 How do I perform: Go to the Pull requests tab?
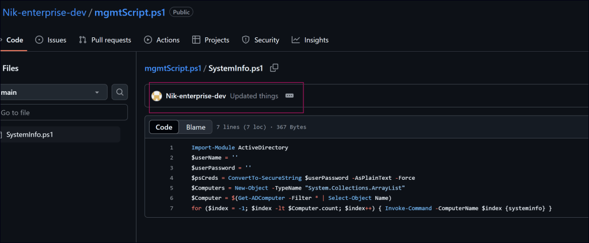105,40
